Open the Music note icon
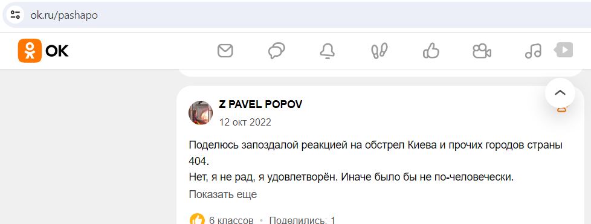591x224 pixels. tap(533, 51)
